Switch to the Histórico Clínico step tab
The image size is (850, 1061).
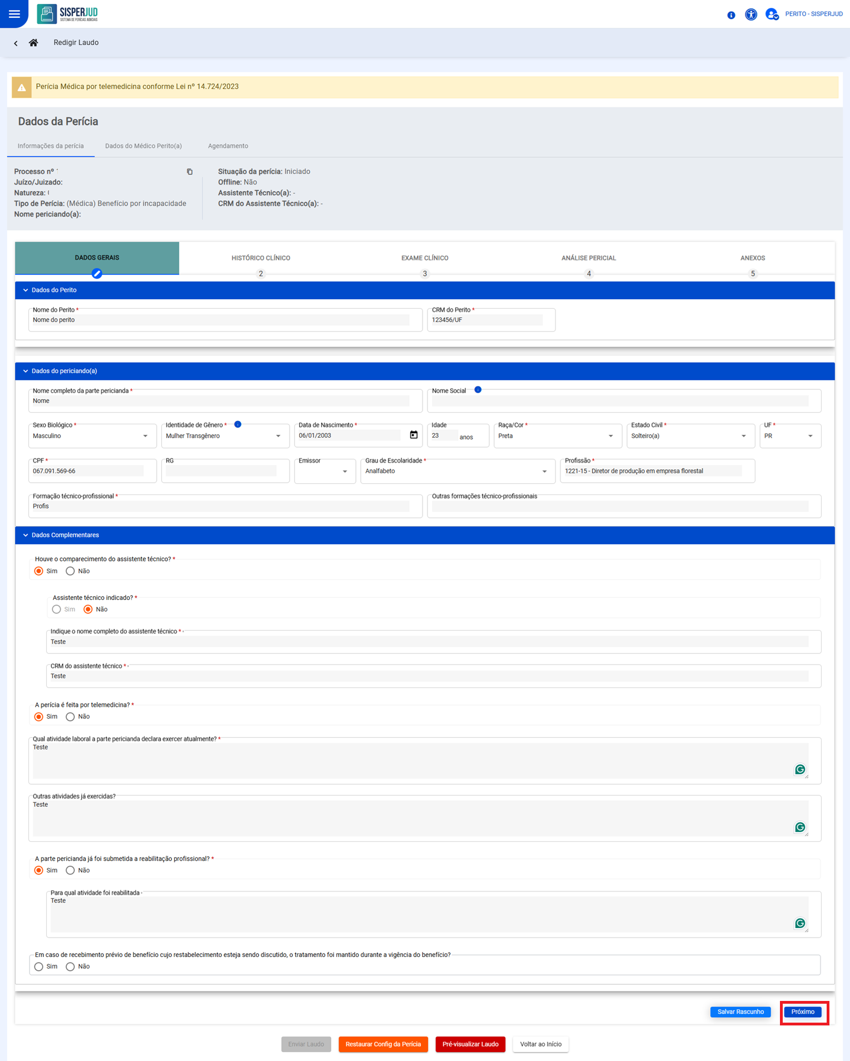[x=261, y=259]
